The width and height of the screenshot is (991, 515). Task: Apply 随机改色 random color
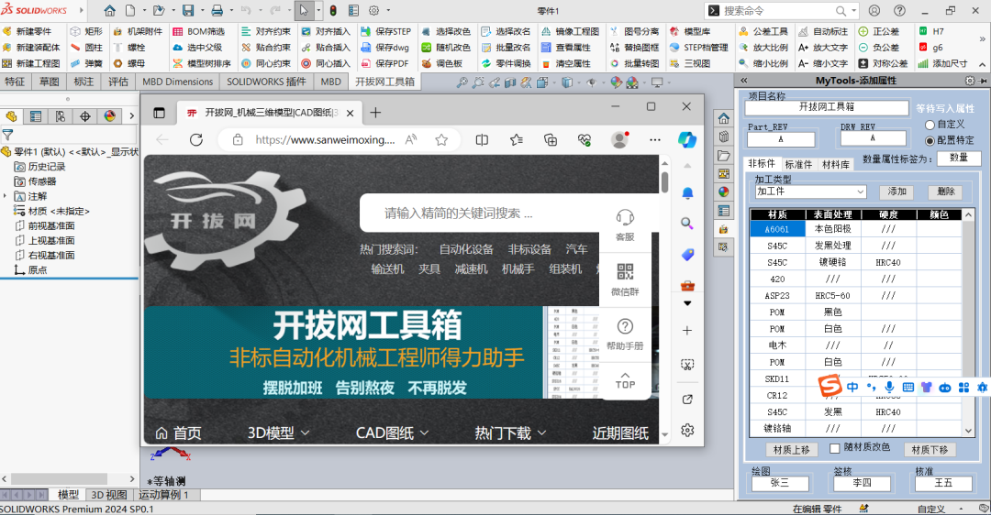446,48
